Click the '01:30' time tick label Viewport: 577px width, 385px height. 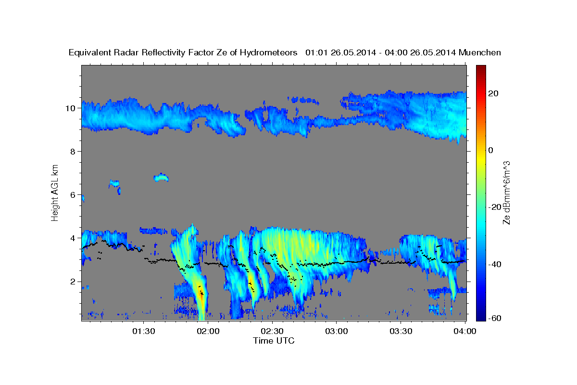click(143, 331)
